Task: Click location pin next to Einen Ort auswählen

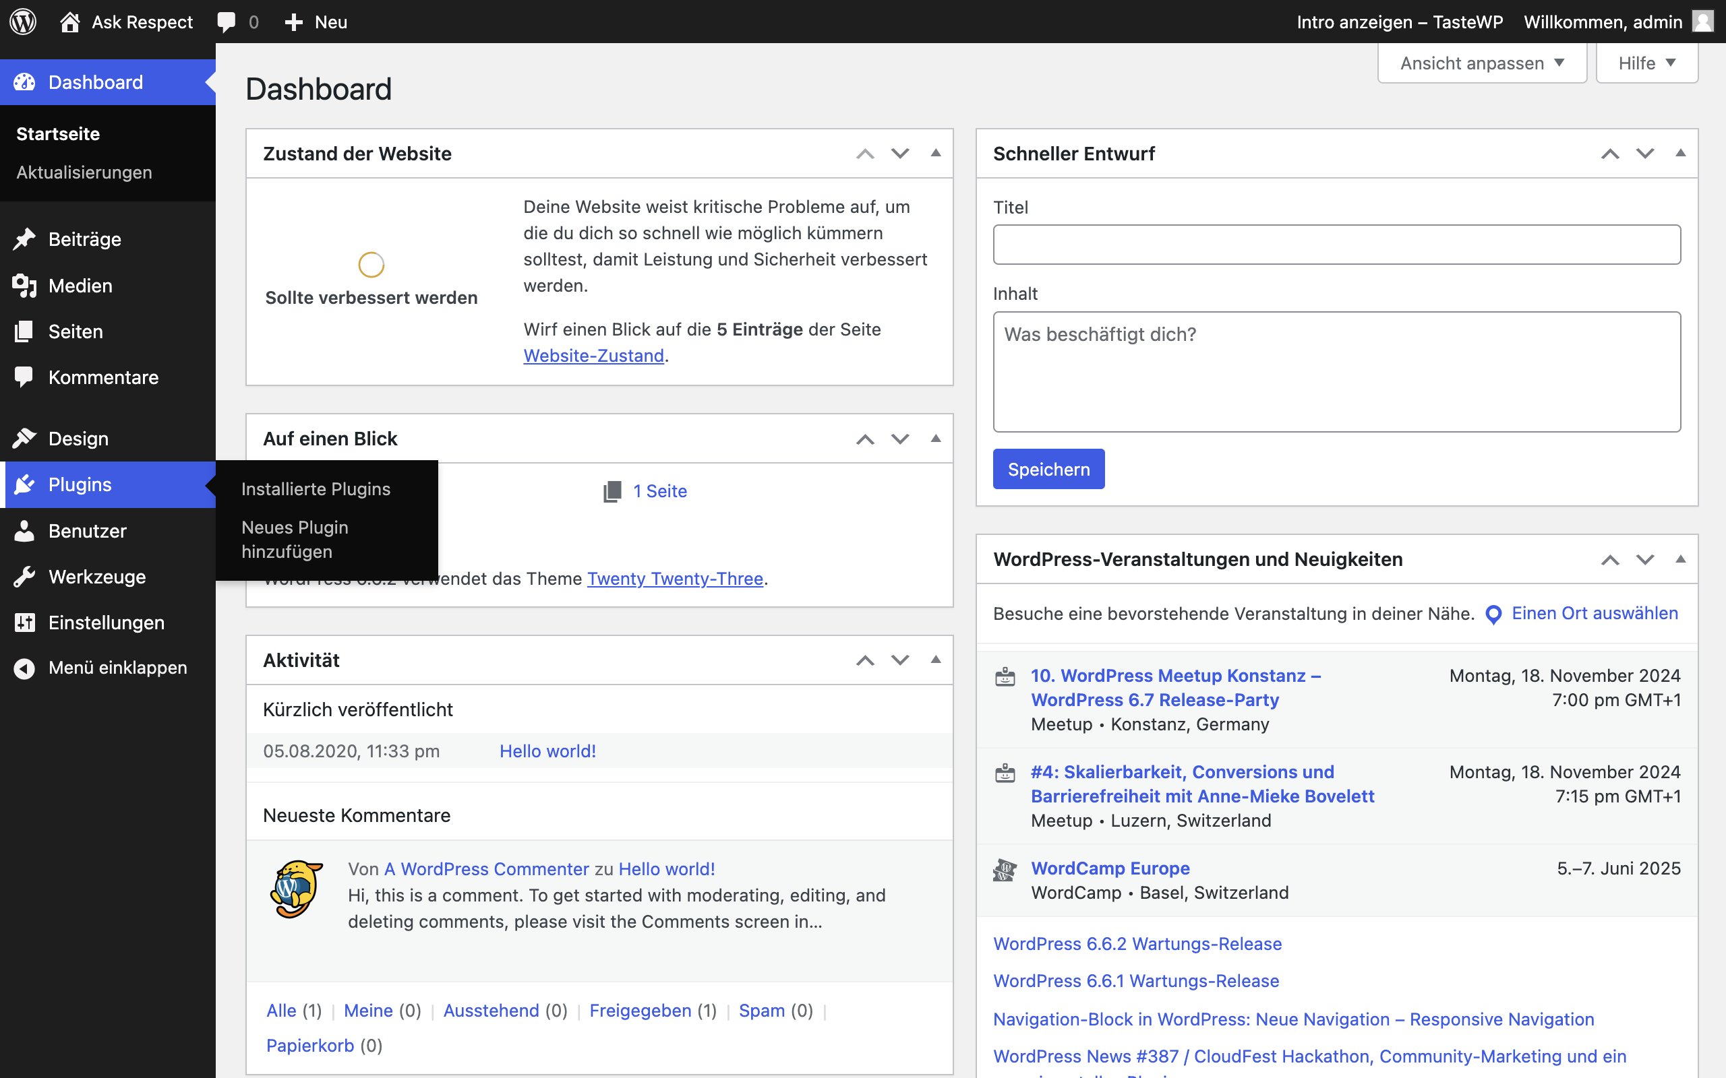Action: click(1493, 614)
